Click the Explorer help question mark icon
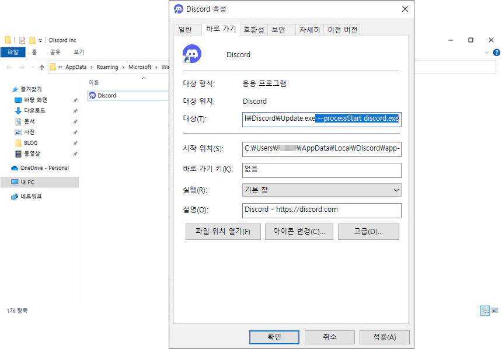Image resolution: width=502 pixels, height=349 pixels. [x=496, y=53]
